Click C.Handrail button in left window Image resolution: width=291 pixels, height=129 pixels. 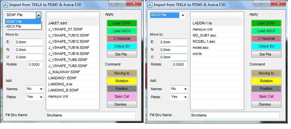(x=122, y=39)
